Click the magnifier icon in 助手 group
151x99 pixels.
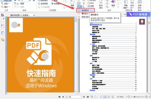click(107, 4)
